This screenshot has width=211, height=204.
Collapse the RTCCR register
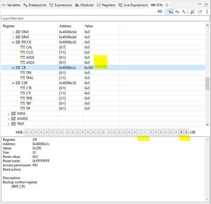click(x=13, y=42)
